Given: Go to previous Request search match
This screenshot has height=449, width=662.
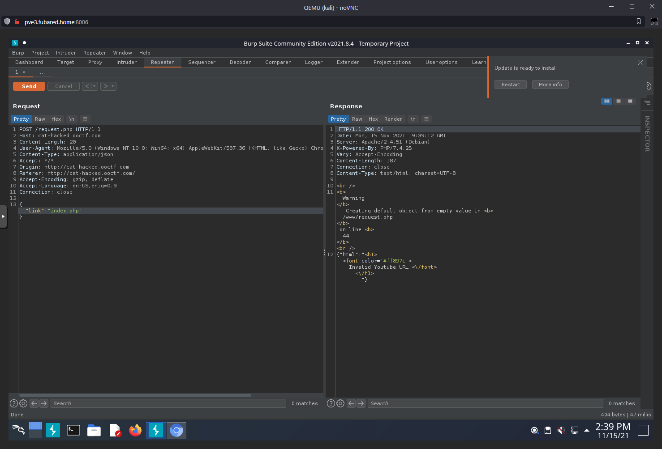Looking at the screenshot, I should (34, 403).
